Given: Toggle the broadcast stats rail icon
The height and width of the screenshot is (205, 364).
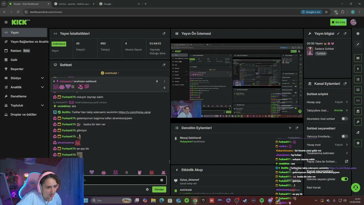Looking at the screenshot, I should point(358,101).
